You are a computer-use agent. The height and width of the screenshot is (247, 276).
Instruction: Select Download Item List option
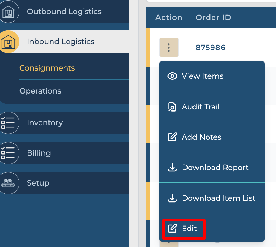tap(218, 198)
